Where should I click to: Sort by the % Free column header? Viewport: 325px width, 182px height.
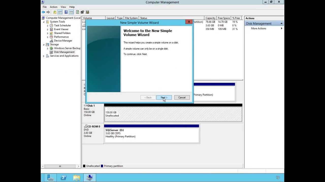tap(236, 18)
